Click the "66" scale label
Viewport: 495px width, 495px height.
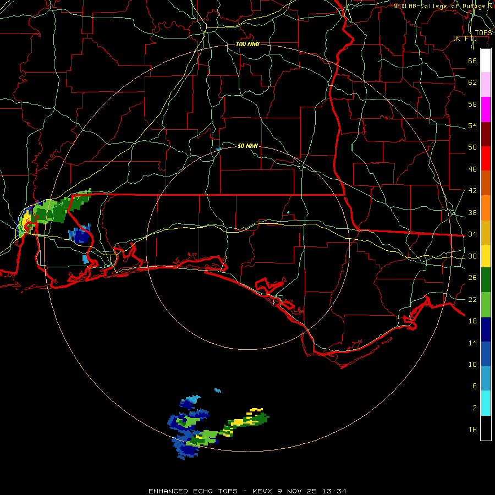click(472, 61)
